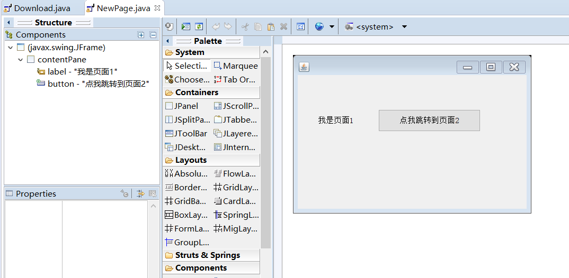Click the 点我跳转到页面2 button in preview
The width and height of the screenshot is (569, 278).
[429, 120]
